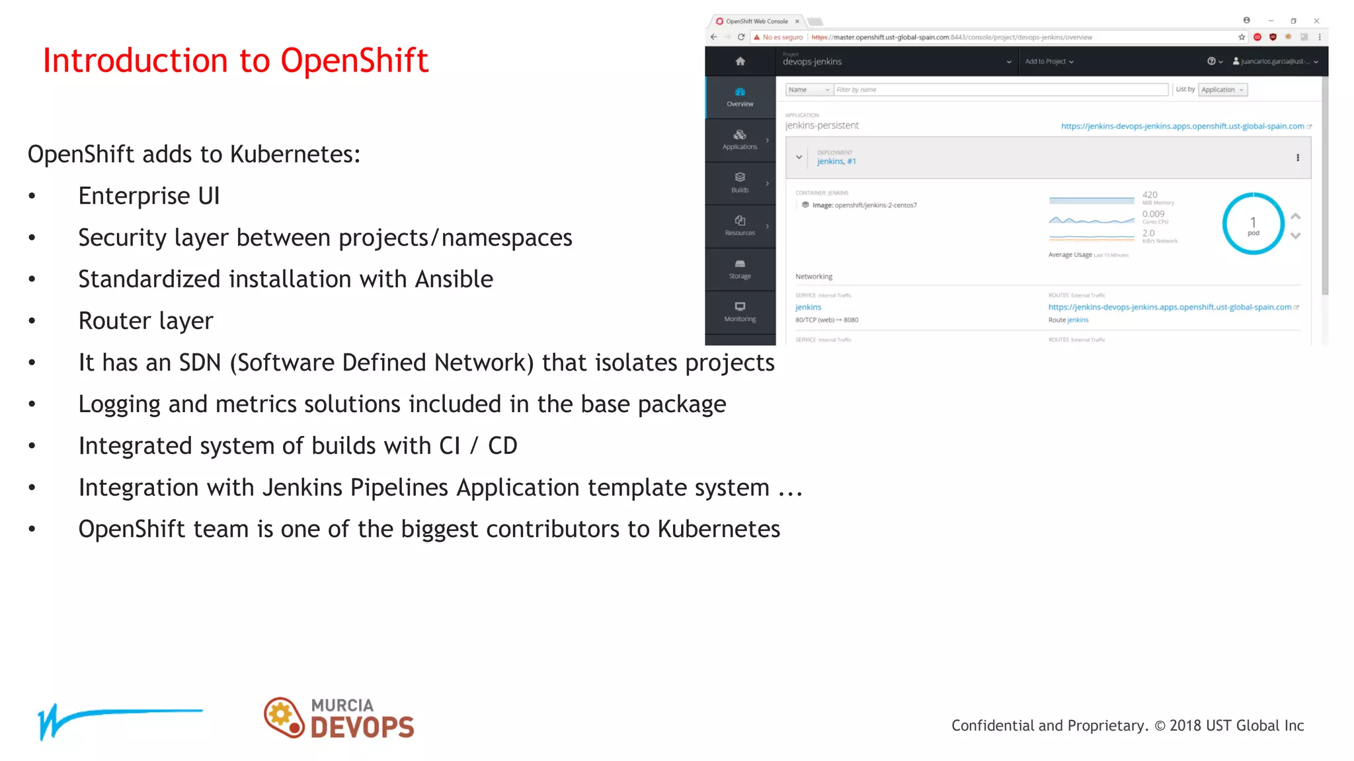Click the slide title 'Introduction to OpenShift'
This screenshot has height=761, width=1354.
(x=235, y=60)
